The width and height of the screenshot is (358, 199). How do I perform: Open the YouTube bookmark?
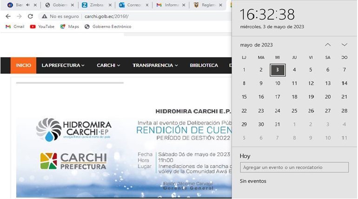[x=42, y=27]
